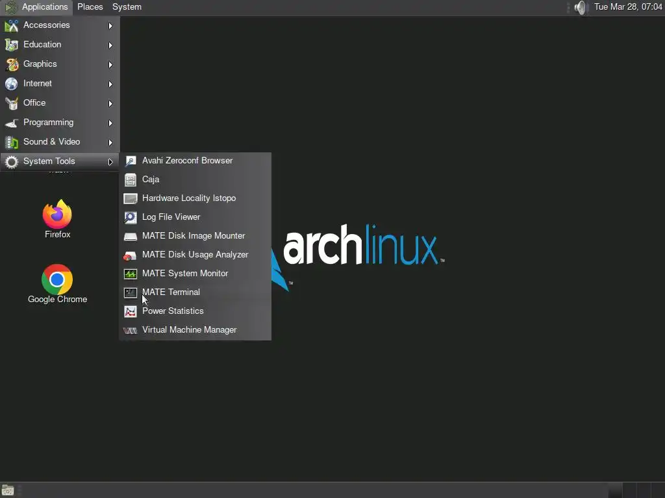Screen dimensions: 665x498
Task: Click the MATE System Monitor icon
Action: click(130, 274)
